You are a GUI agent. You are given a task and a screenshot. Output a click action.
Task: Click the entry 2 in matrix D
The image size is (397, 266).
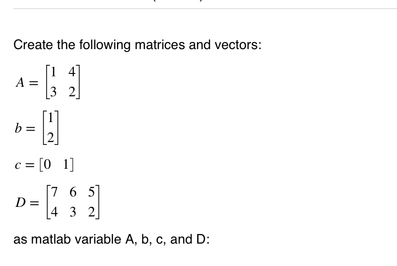click(x=91, y=212)
